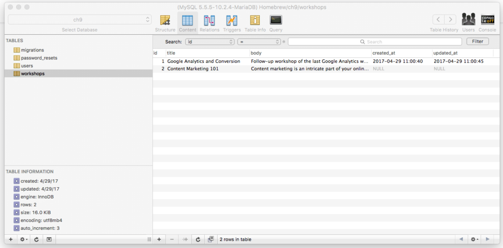
Task: Click the updated: 4/29/17 info item
Action: 36,189
